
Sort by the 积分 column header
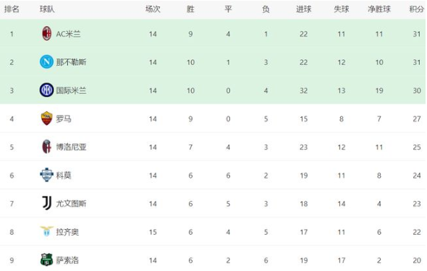tap(417, 9)
